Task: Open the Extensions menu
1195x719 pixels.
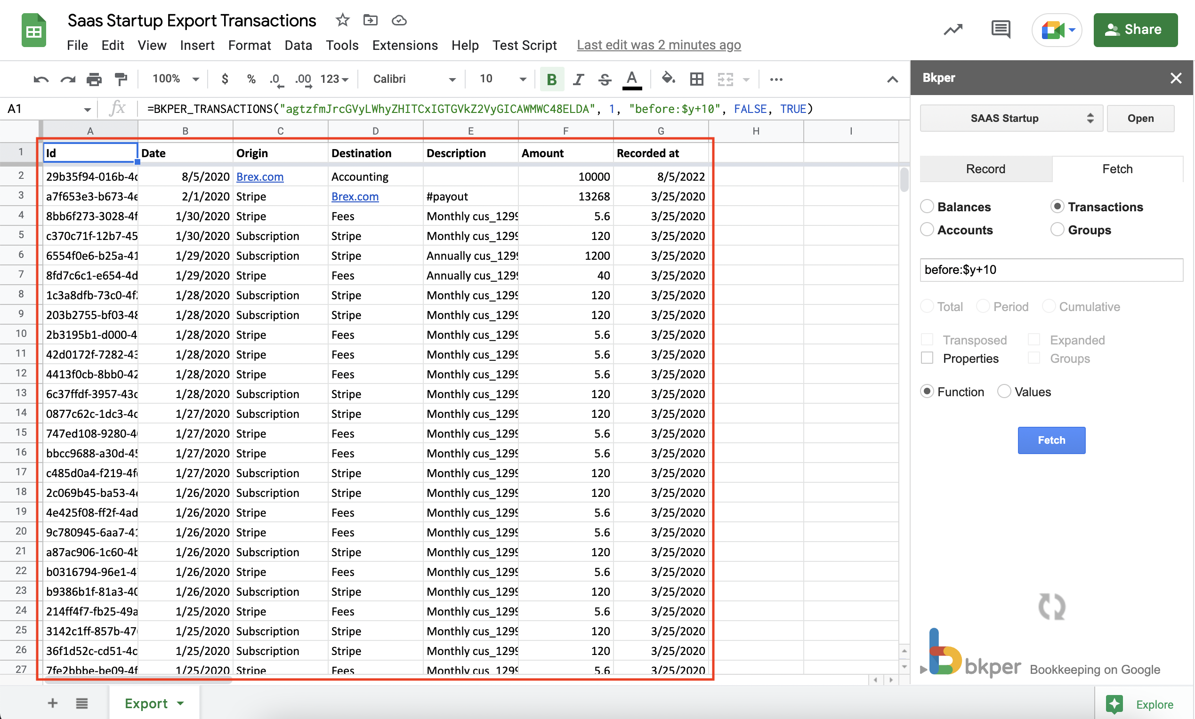Action: (405, 45)
